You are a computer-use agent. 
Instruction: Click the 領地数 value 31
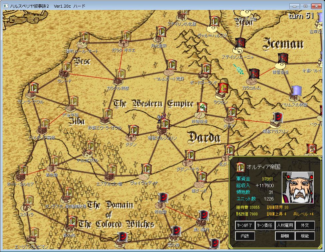pyautogui.click(x=271, y=192)
